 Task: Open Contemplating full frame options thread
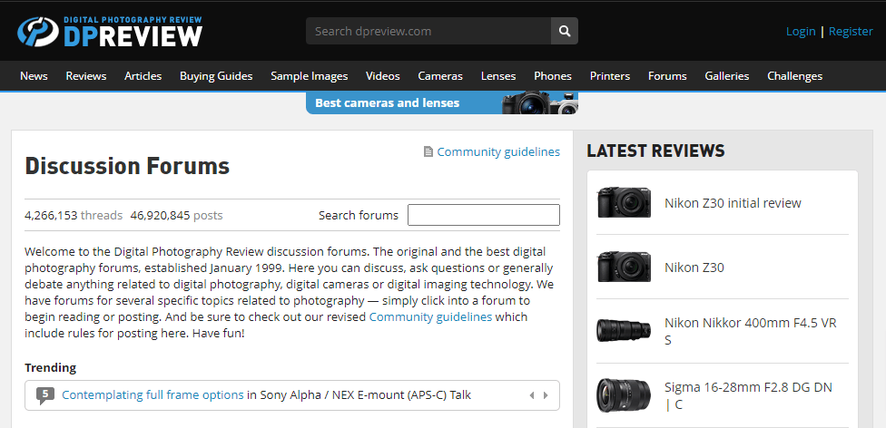(153, 394)
